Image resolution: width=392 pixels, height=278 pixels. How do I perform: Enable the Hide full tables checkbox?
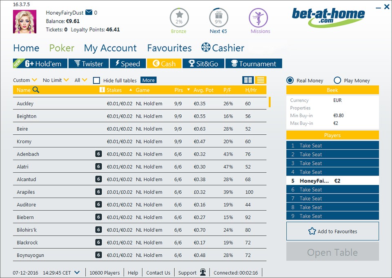pyautogui.click(x=96, y=80)
